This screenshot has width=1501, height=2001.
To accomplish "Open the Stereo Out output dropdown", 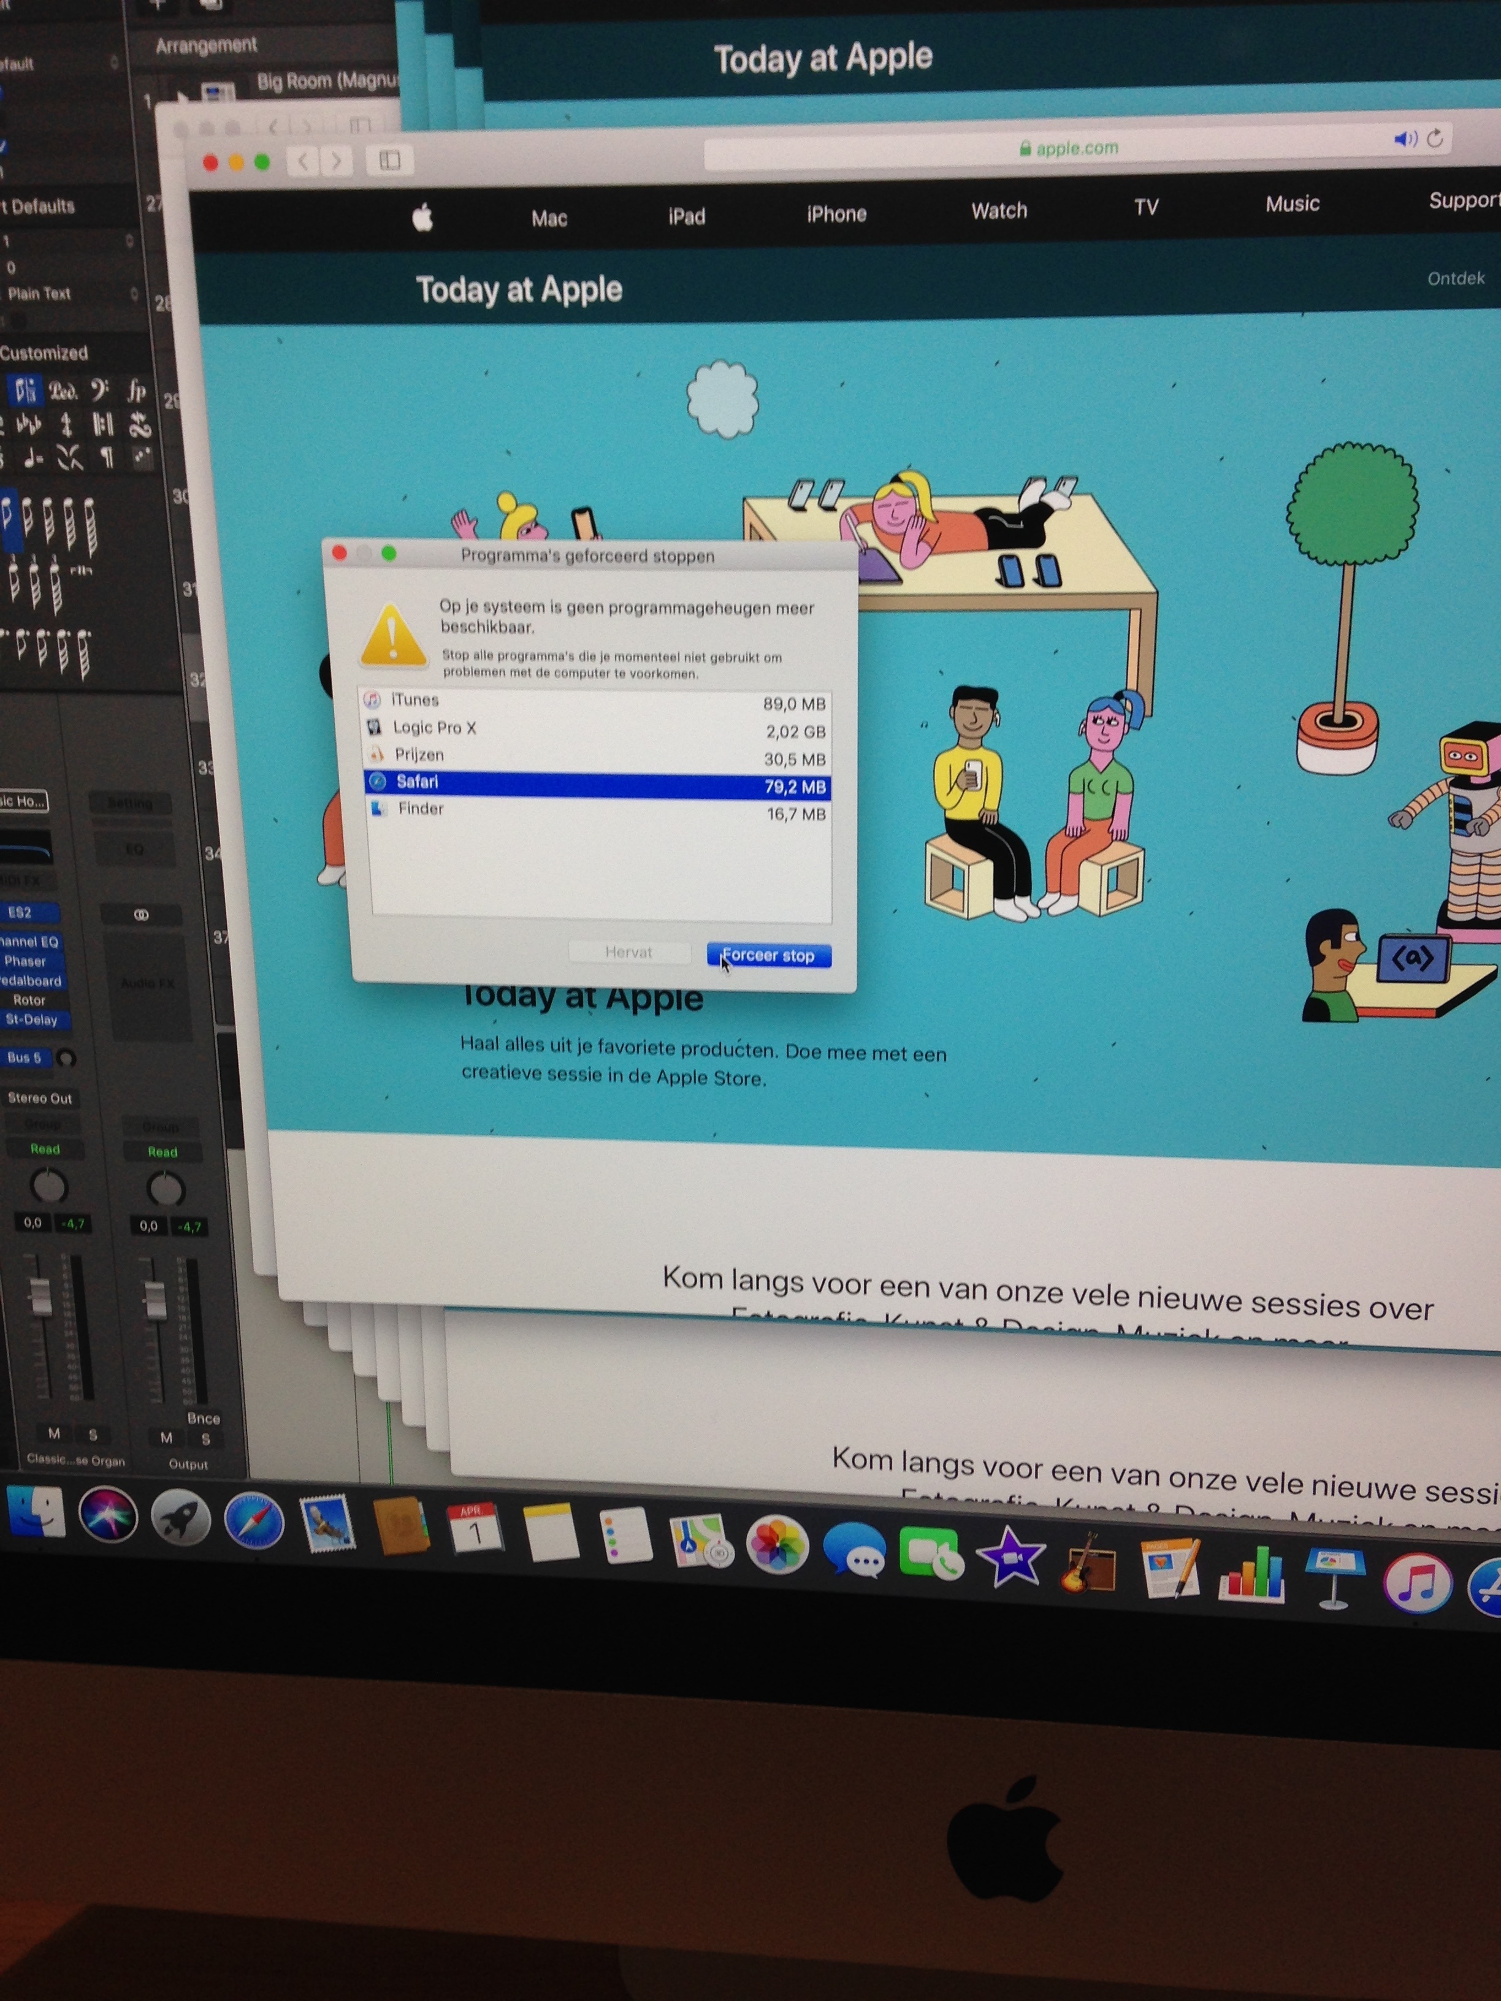I will 40,1098.
